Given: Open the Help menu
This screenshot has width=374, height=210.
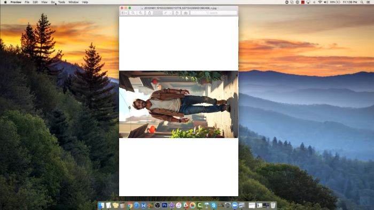Looking at the screenshot, I should tap(85, 2).
